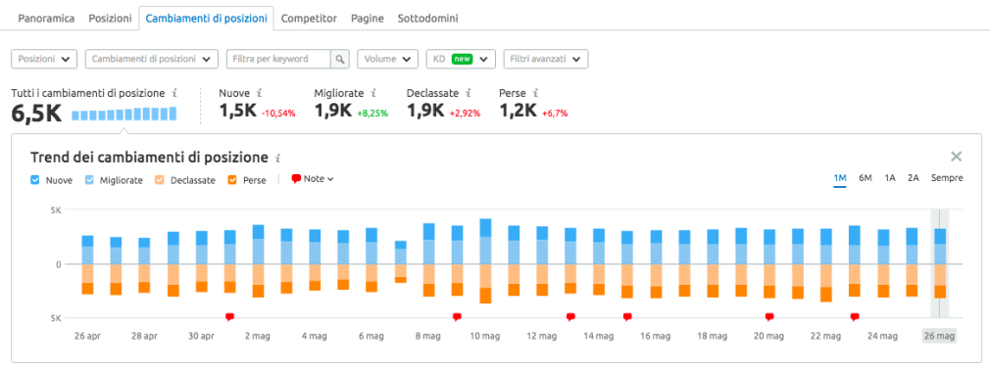Click info icon beside Migliorate metric

tap(373, 93)
